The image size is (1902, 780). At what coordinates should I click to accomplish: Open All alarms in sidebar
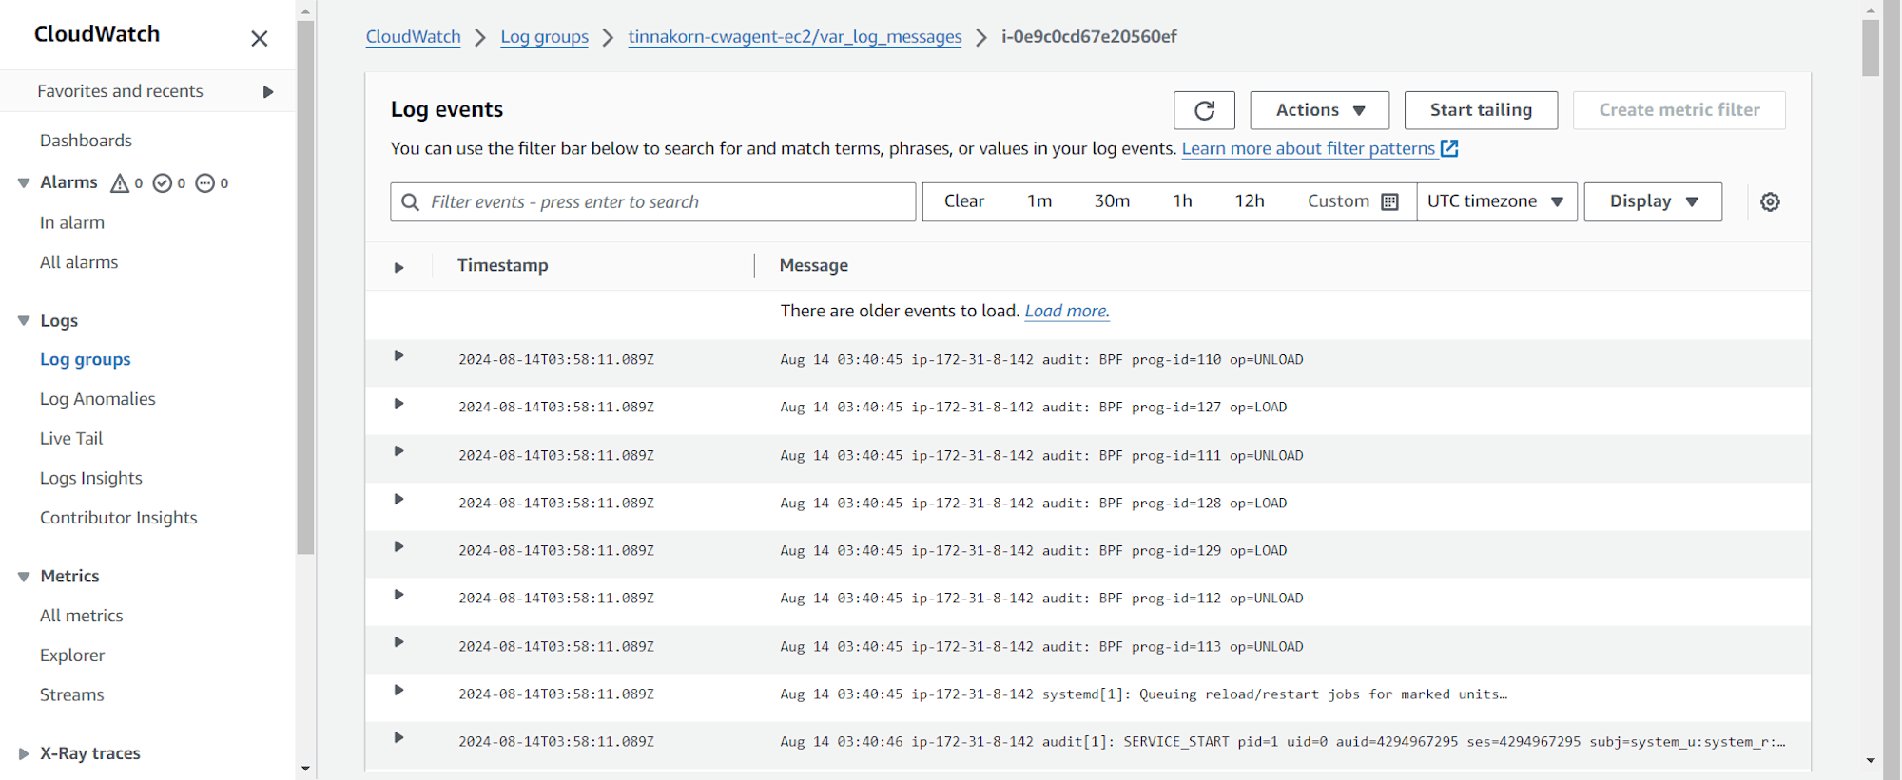point(79,262)
